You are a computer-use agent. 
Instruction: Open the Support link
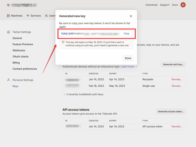click(x=164, y=5)
